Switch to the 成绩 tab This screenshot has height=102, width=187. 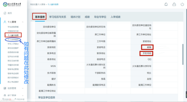[x=87, y=17]
